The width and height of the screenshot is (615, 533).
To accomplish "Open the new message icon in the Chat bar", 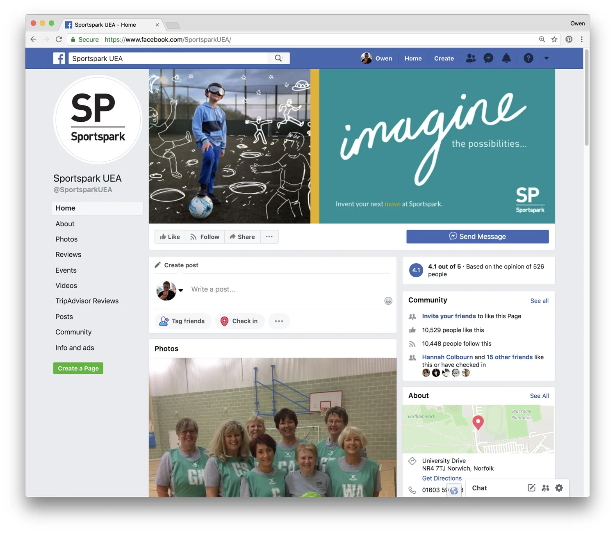I will pos(531,488).
